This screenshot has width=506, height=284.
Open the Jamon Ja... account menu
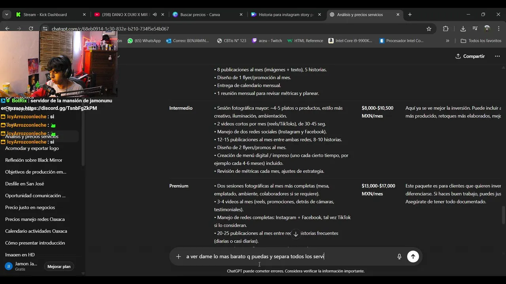pos(21,266)
